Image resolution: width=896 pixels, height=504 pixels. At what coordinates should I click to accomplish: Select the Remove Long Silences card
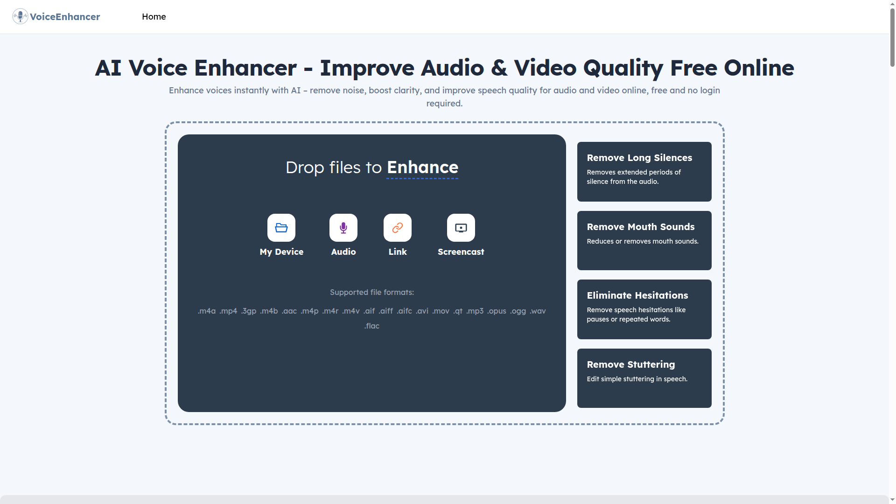[x=644, y=171]
